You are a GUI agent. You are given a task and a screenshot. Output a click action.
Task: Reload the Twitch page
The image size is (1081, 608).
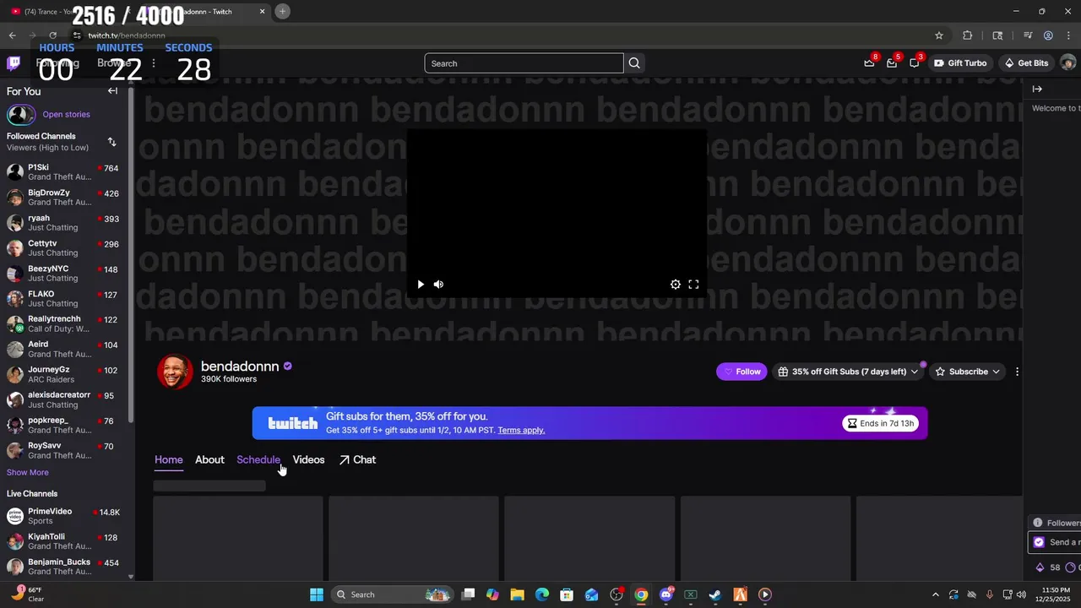click(52, 35)
